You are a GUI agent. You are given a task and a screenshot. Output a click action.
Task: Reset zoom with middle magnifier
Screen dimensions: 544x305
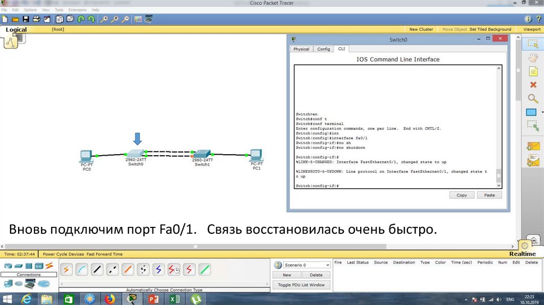coord(115,19)
